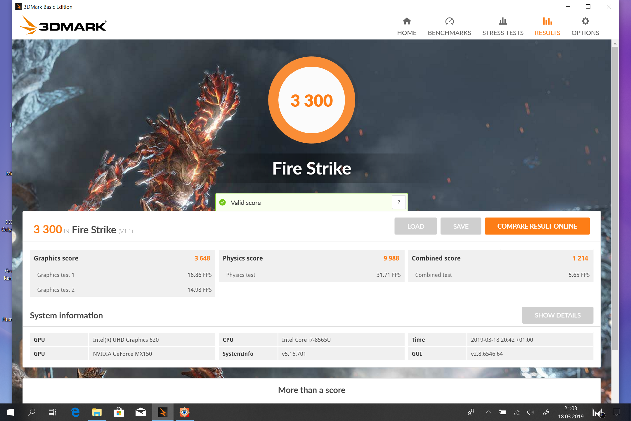Click the More than a score heading
The width and height of the screenshot is (631, 421).
tap(312, 390)
